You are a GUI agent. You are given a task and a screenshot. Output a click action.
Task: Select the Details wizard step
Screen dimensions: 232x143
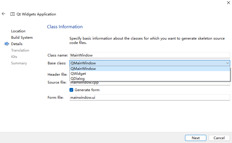tap(17, 44)
